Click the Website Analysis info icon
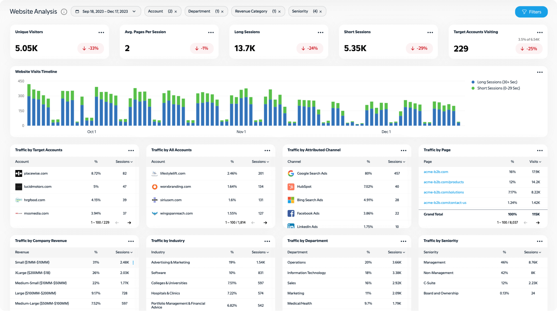557x311 pixels. click(x=64, y=11)
